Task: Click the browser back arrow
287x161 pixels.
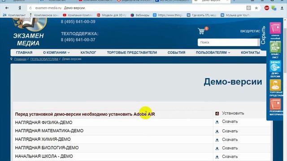Action: click(x=7, y=8)
